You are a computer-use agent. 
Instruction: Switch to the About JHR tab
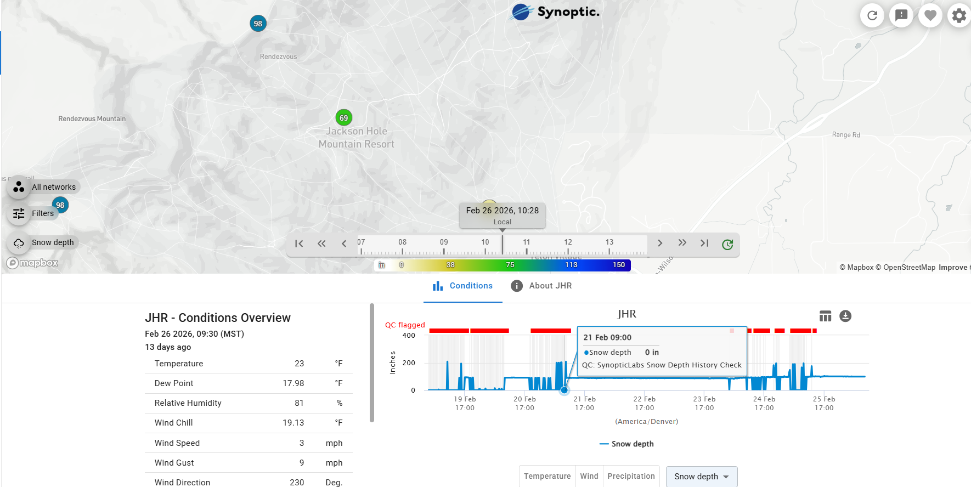click(x=541, y=286)
